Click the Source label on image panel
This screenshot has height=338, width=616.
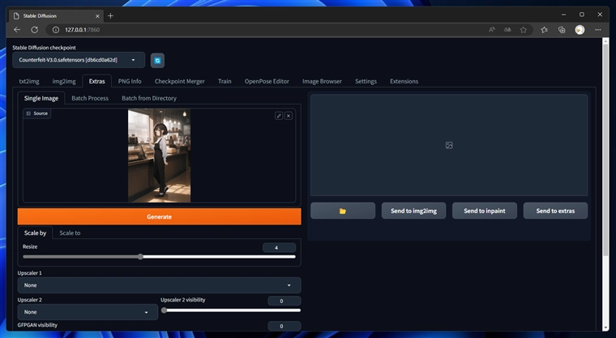(37, 113)
